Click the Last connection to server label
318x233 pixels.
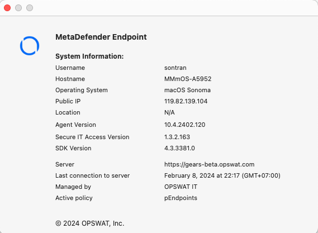pyautogui.click(x=92, y=175)
